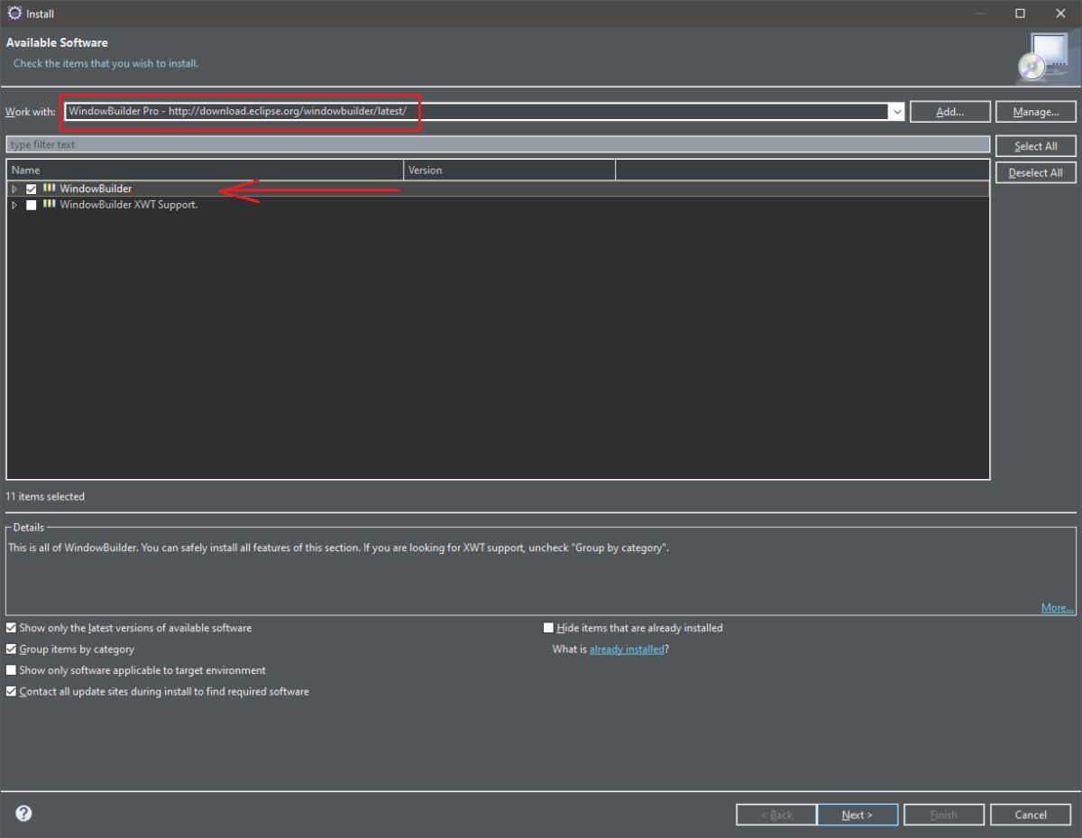Click the help question mark icon
1082x838 pixels.
coord(23,813)
